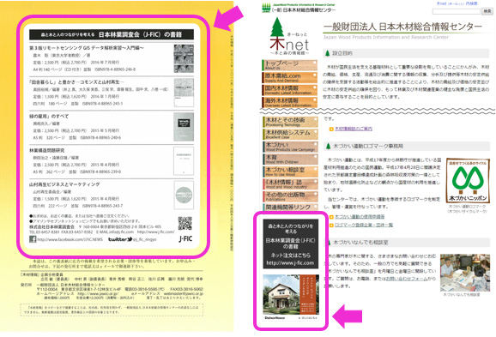The height and width of the screenshot is (337, 496).
Task: Open the 国内木材情報 sidebar menu item
Action: [x=290, y=90]
